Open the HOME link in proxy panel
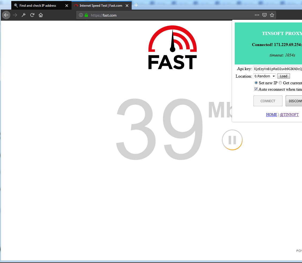 pos(271,115)
